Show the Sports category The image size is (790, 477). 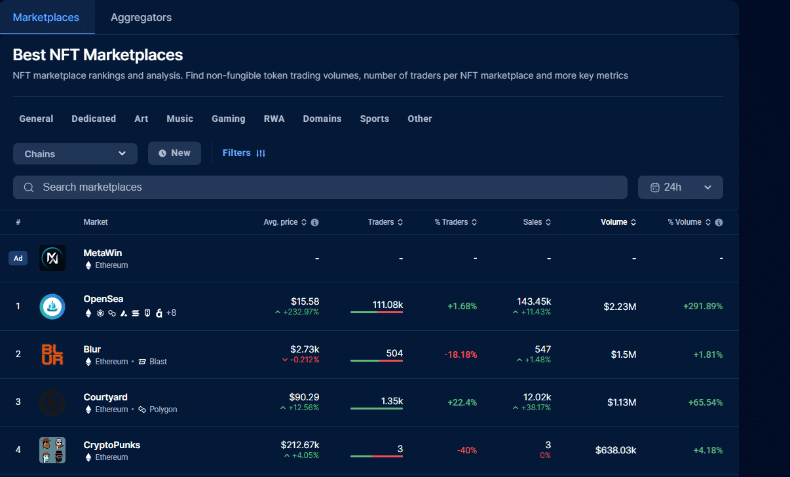(375, 119)
